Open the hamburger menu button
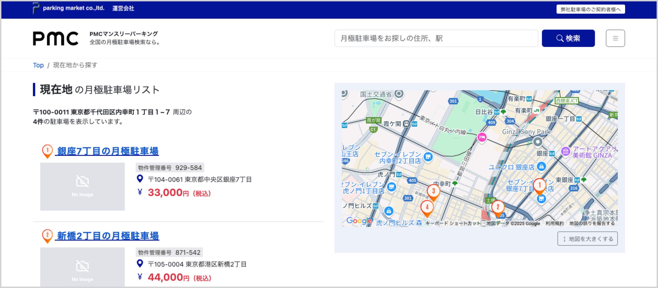 coord(615,38)
